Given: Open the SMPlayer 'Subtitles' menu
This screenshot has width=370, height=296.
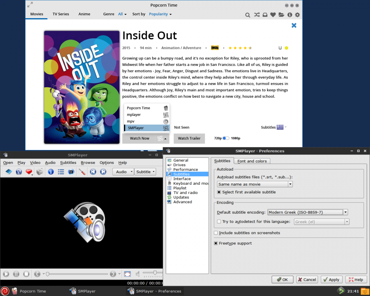Looking at the screenshot, I should pyautogui.click(x=68, y=162).
